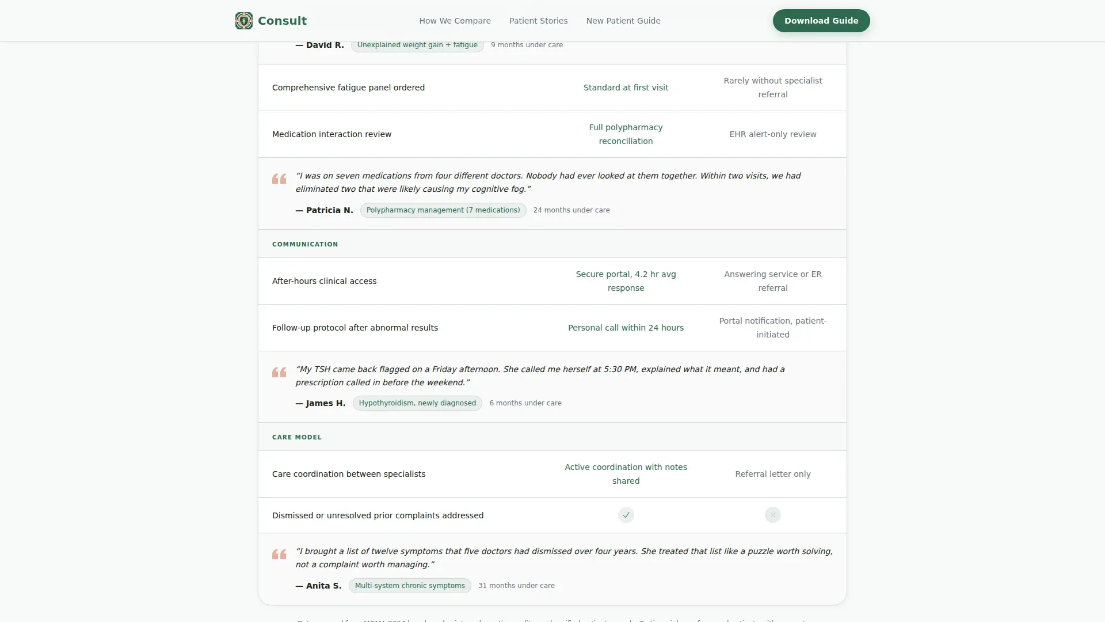Screen dimensions: 1105x622
Task: Click the gray X icon in dismissed complaints row
Action: point(773,515)
